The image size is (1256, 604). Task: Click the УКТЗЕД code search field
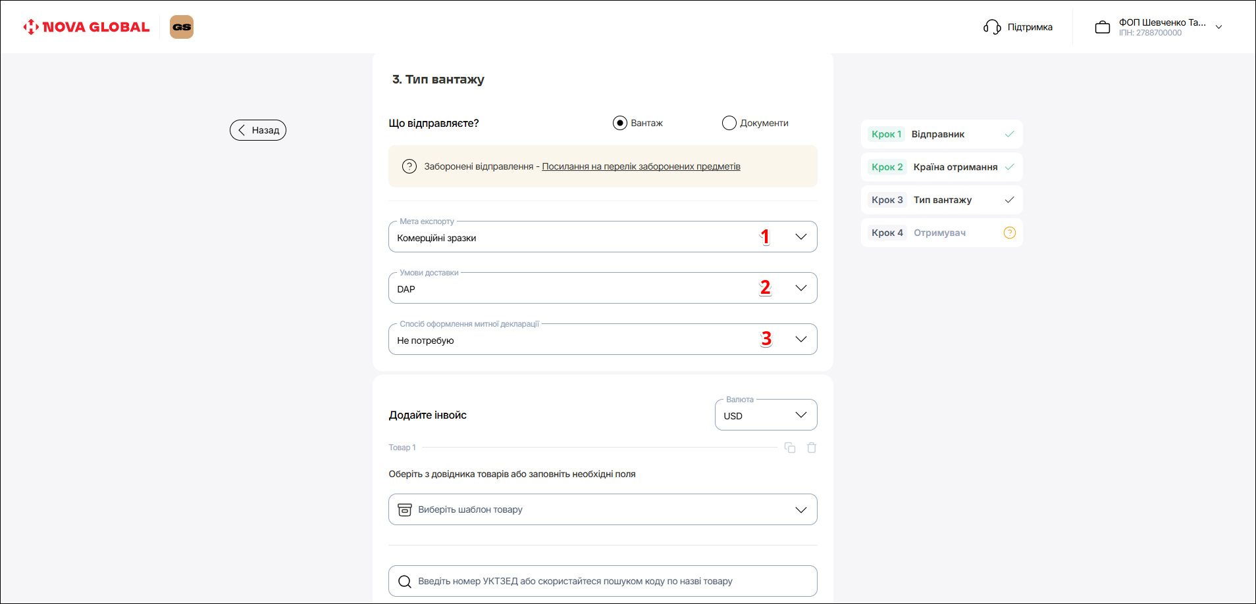(x=602, y=581)
